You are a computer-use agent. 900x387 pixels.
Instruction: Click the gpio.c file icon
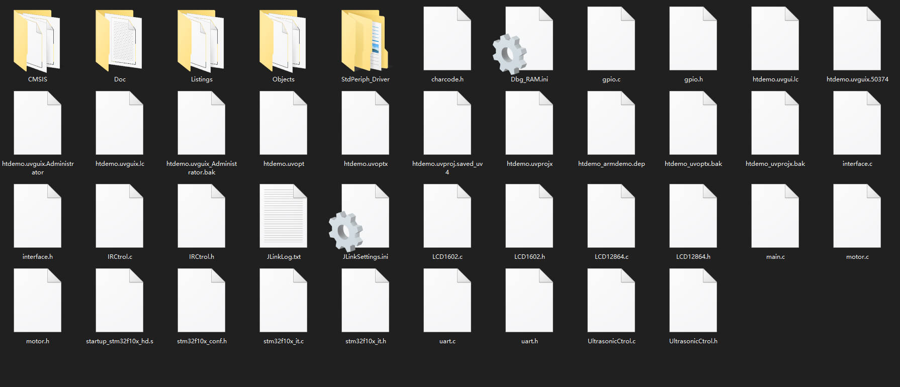coord(611,38)
